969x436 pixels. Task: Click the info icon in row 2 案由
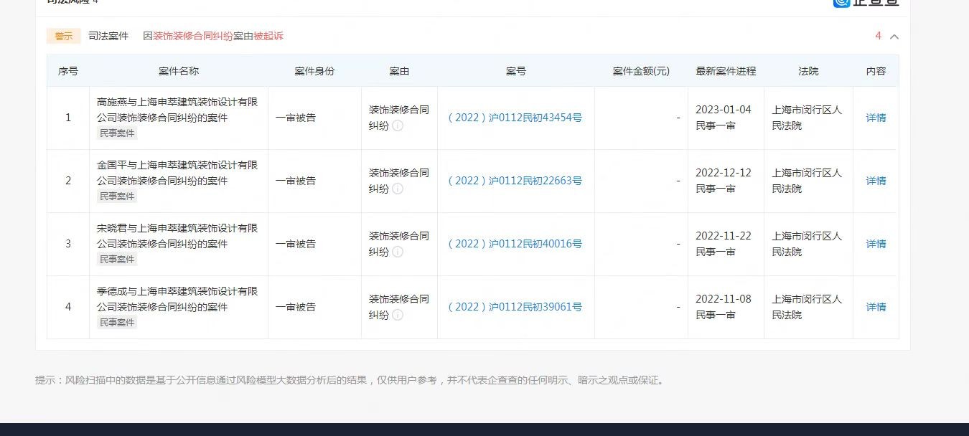click(398, 189)
